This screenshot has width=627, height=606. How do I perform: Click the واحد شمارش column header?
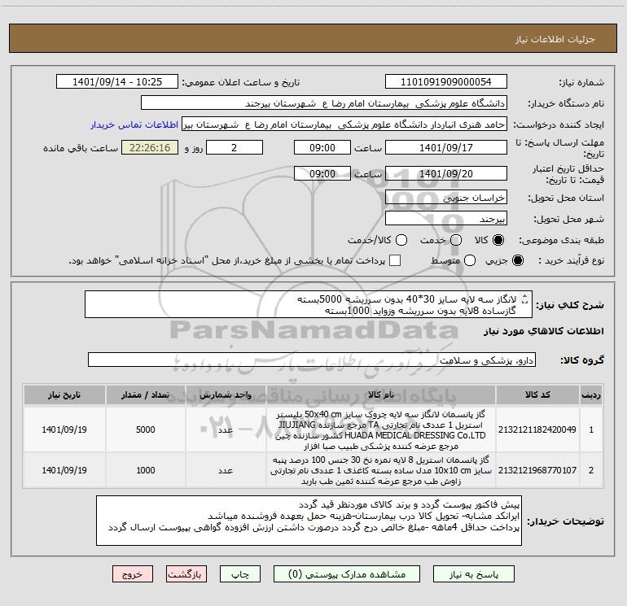pos(226,395)
